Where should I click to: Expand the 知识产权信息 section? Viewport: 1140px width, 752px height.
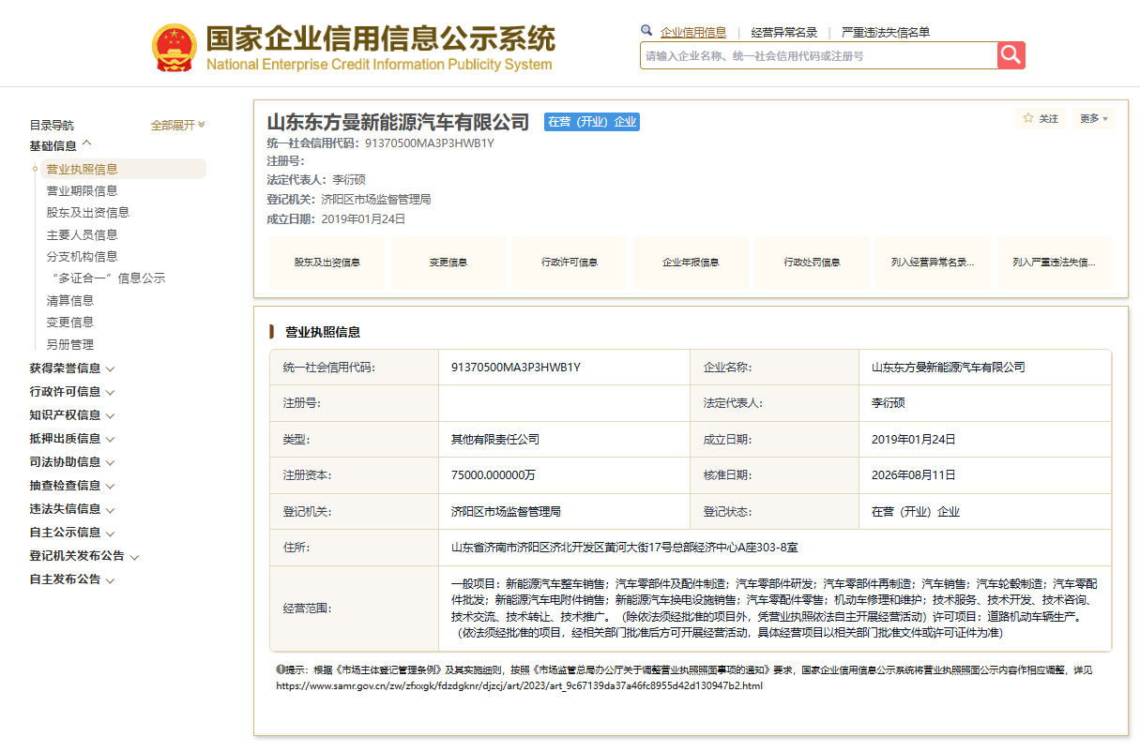[x=71, y=415]
